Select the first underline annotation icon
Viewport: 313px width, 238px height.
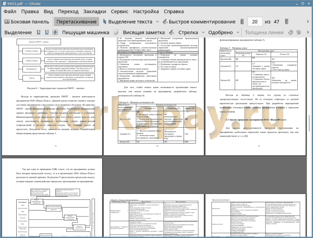[x=38, y=32]
